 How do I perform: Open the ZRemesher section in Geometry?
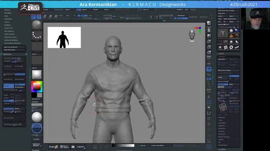(222, 134)
